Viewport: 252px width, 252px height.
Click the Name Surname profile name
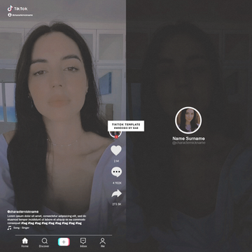point(188,139)
